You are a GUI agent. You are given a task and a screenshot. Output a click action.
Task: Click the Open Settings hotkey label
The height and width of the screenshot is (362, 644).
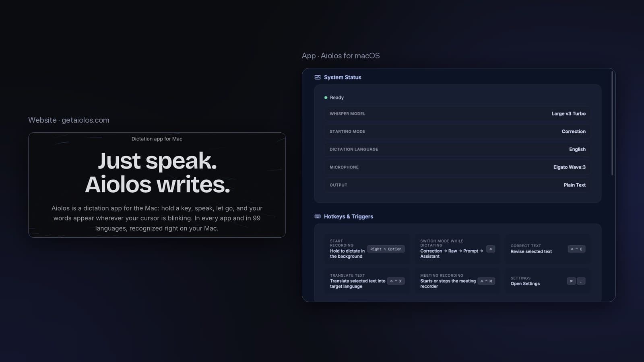tap(525, 284)
